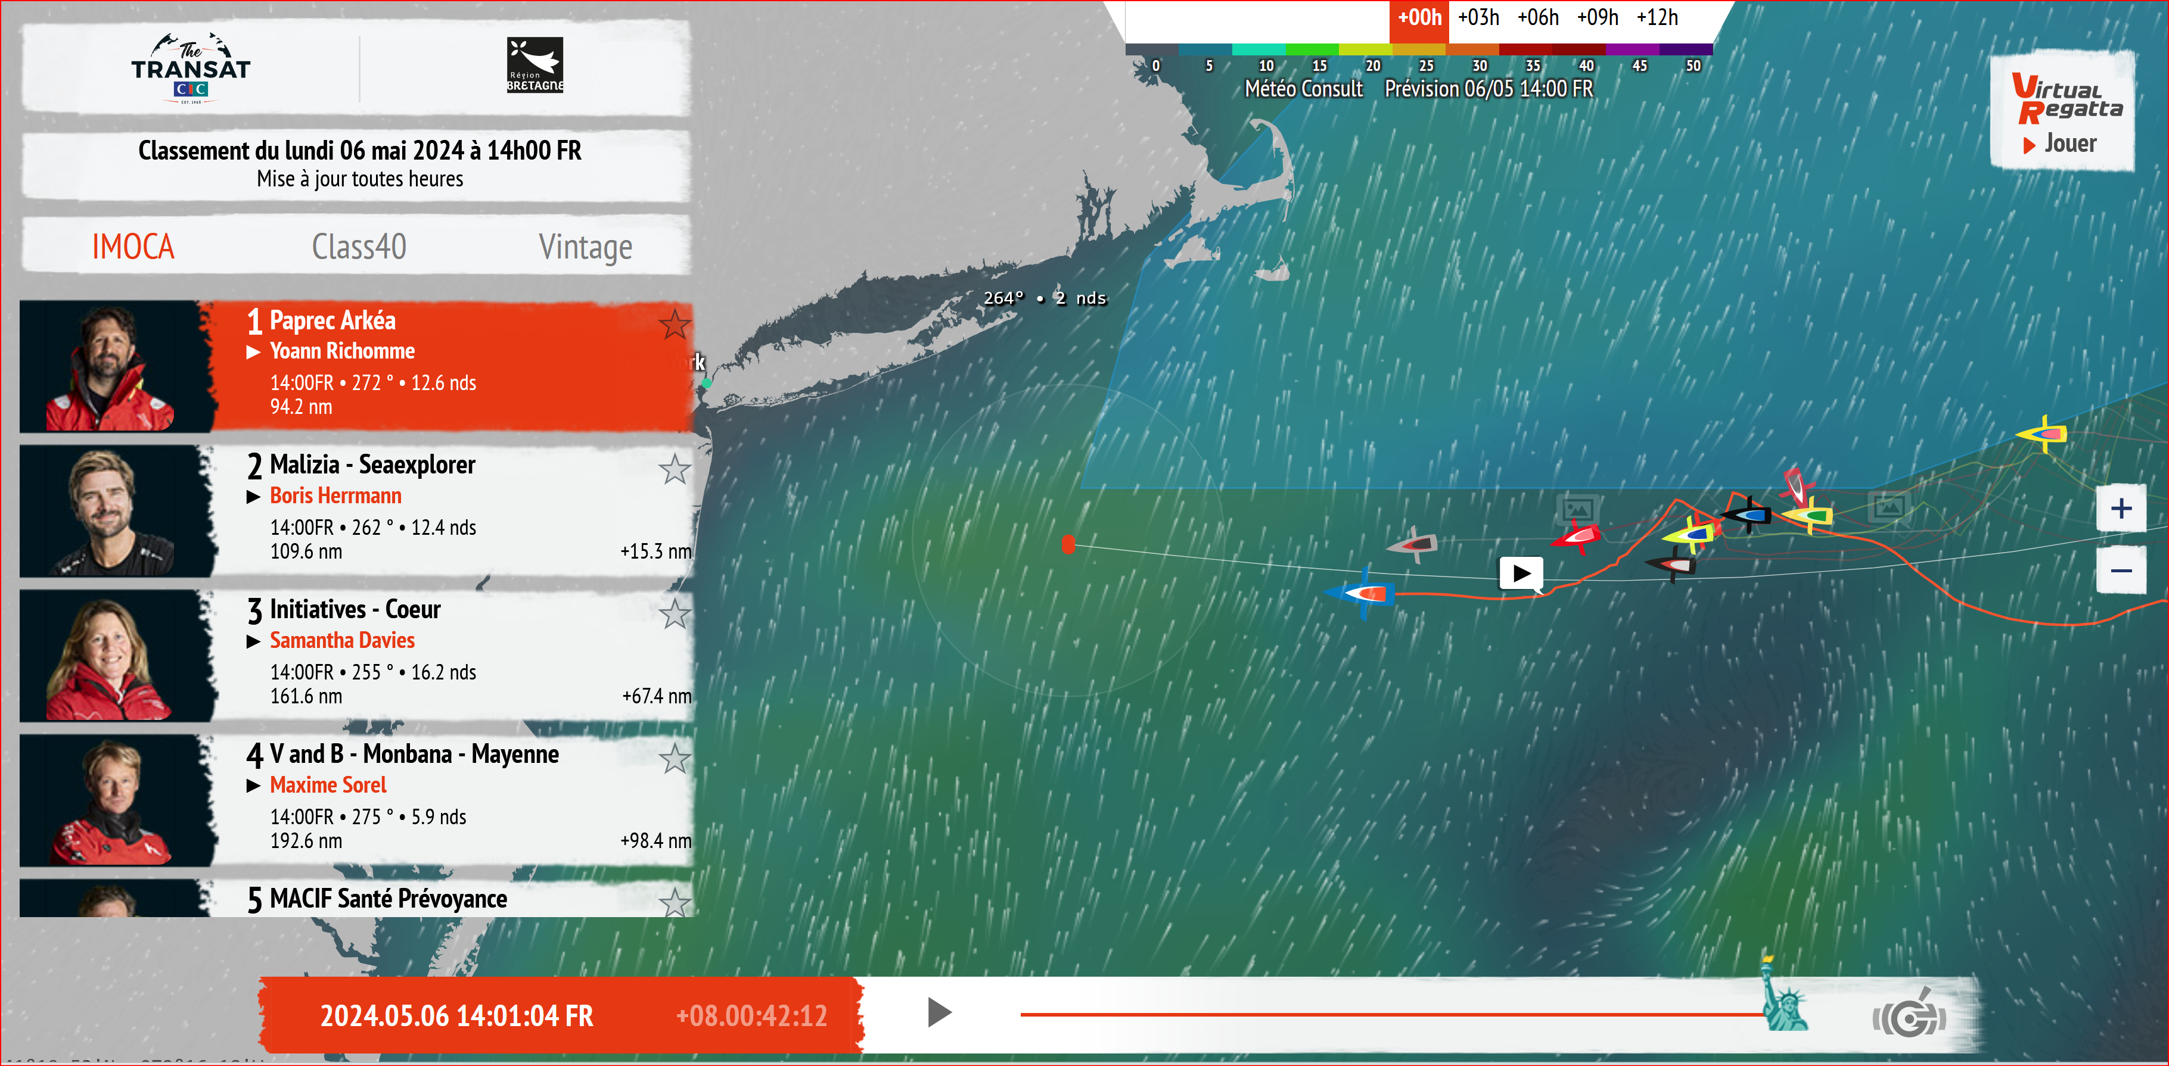Click the Classement du lundi 06 mai title

pyautogui.click(x=359, y=151)
